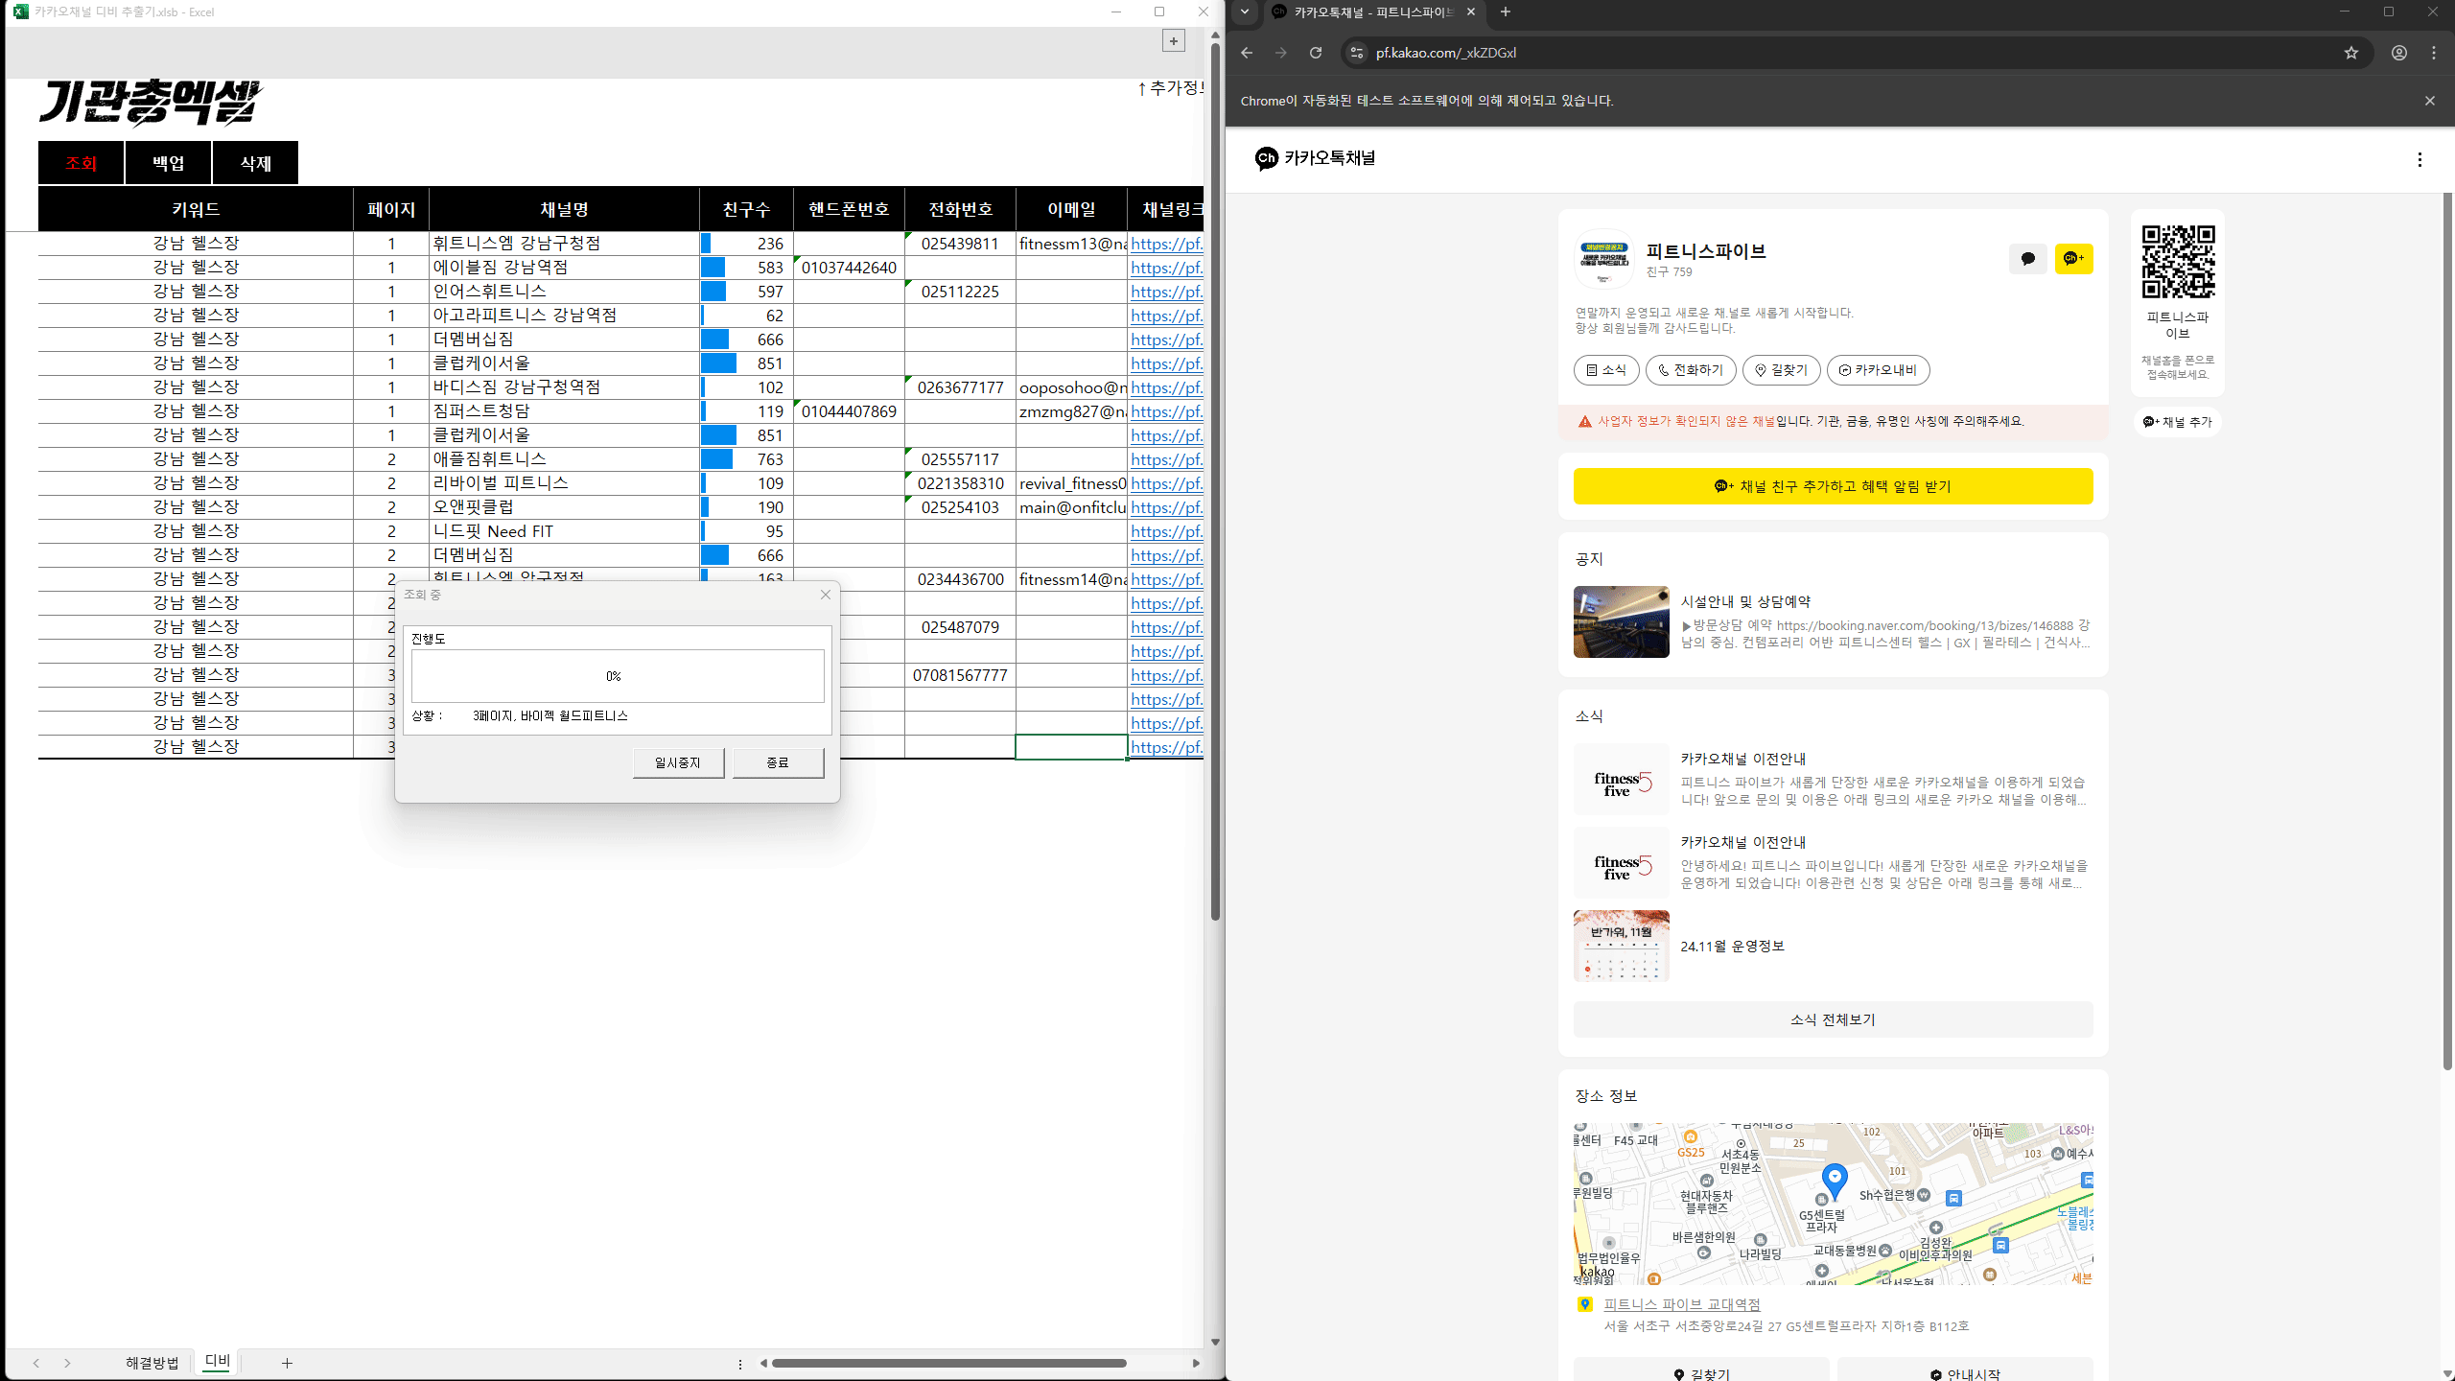Open the Chrome profile icon
2455x1381 pixels.
tap(2398, 53)
